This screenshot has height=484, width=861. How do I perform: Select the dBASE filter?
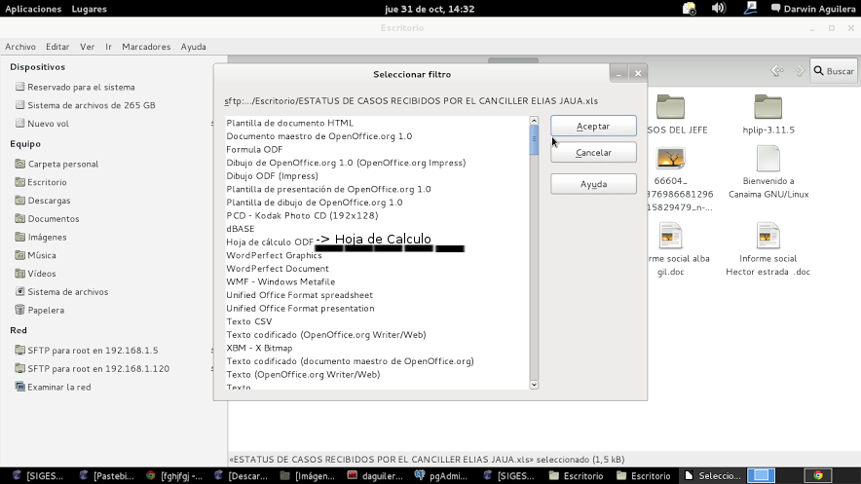click(241, 228)
